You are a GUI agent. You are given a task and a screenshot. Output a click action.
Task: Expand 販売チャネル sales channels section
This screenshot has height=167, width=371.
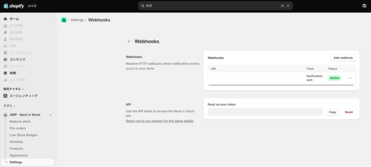[13, 89]
